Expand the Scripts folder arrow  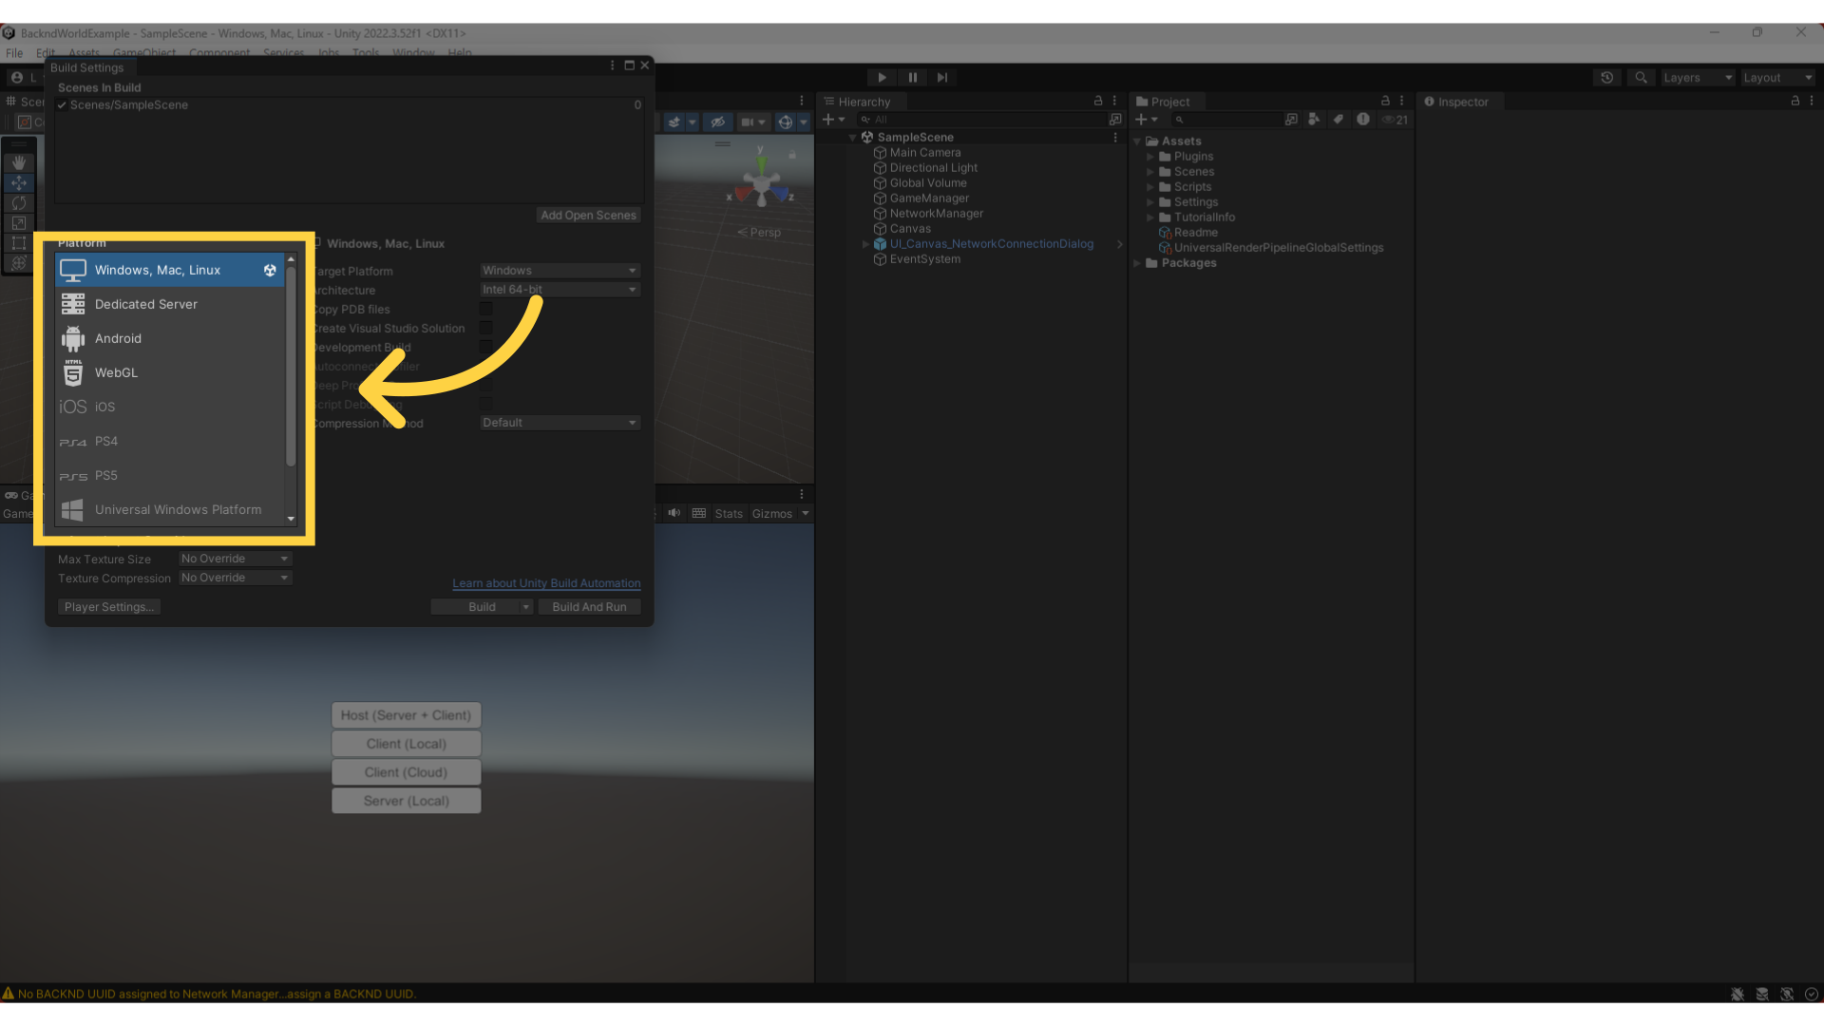(1150, 187)
